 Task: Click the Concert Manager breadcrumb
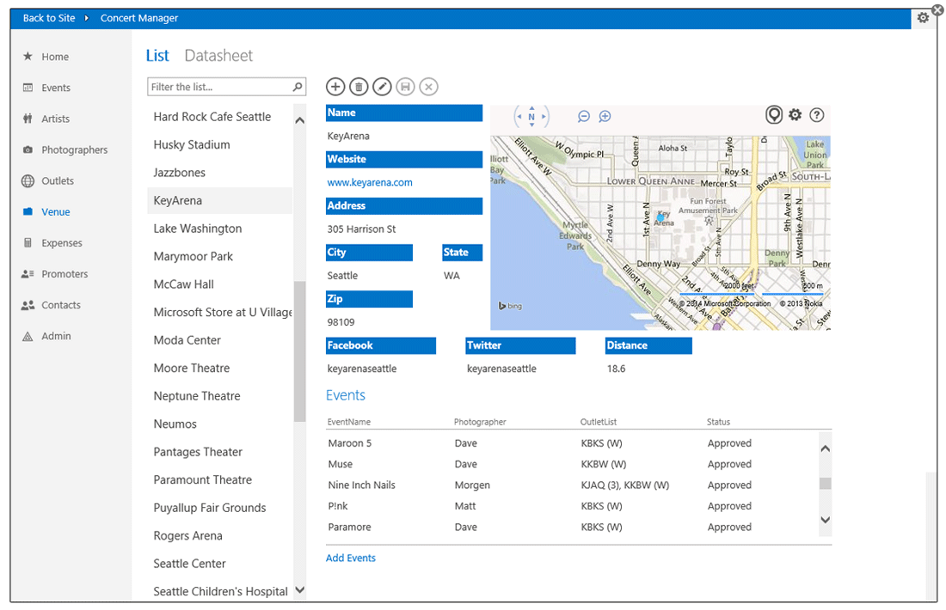[139, 18]
